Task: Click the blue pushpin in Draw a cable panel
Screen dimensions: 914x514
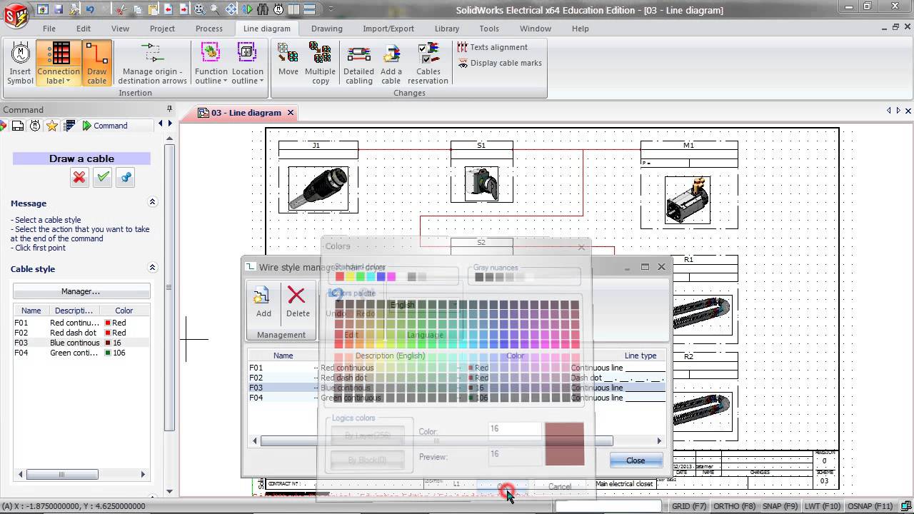Action: coord(126,177)
